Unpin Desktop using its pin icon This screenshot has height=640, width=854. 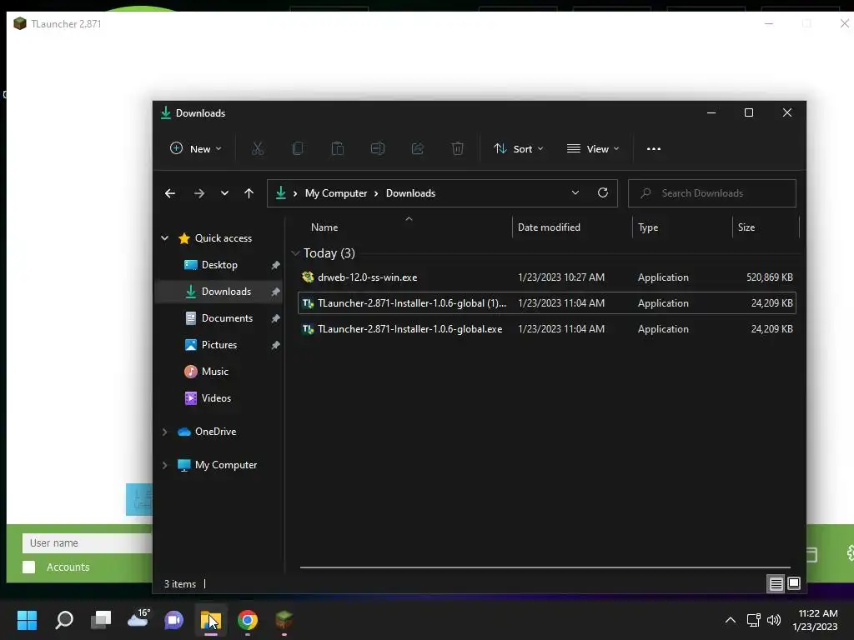(275, 265)
